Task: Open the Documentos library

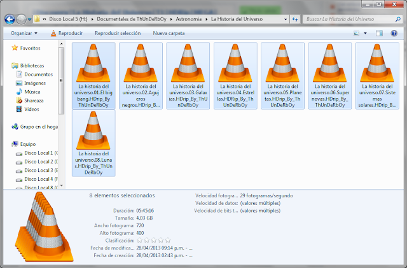Action: coord(34,74)
